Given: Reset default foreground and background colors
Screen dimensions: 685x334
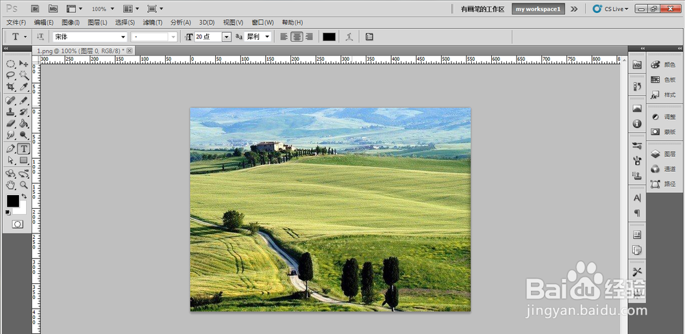Looking at the screenshot, I should pos(8,213).
